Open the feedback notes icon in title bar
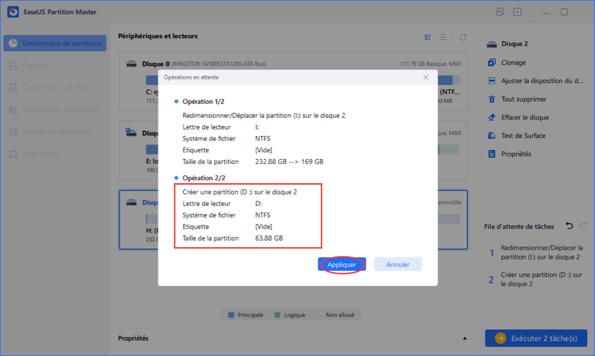Screen dimensions: 595x356 (x=500, y=11)
